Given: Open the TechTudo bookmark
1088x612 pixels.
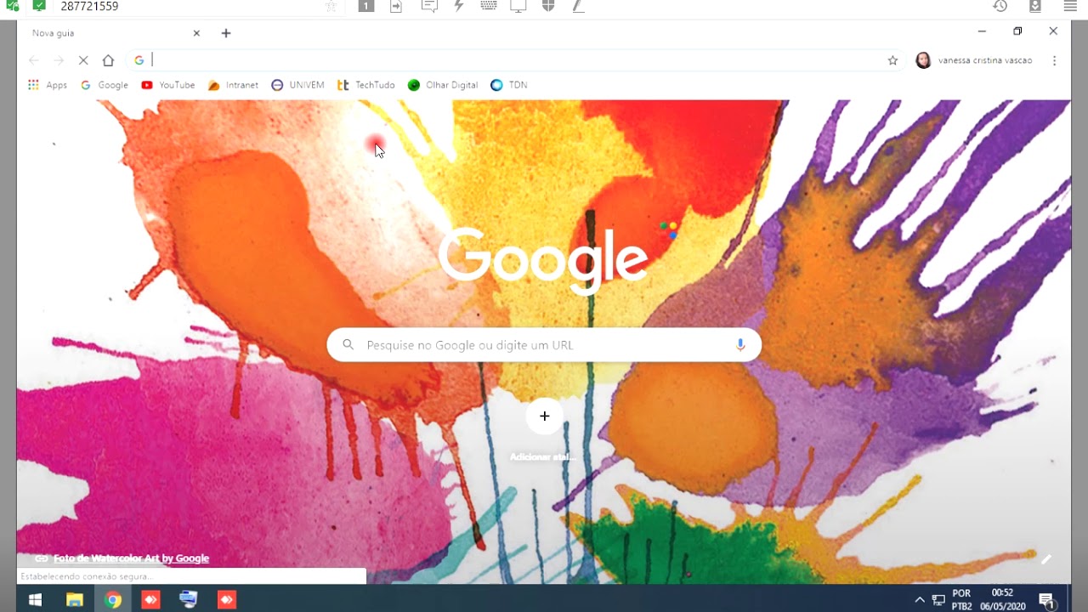Looking at the screenshot, I should [366, 85].
